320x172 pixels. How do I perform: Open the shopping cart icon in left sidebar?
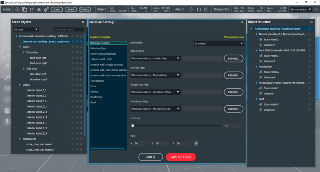click(x=6, y=89)
